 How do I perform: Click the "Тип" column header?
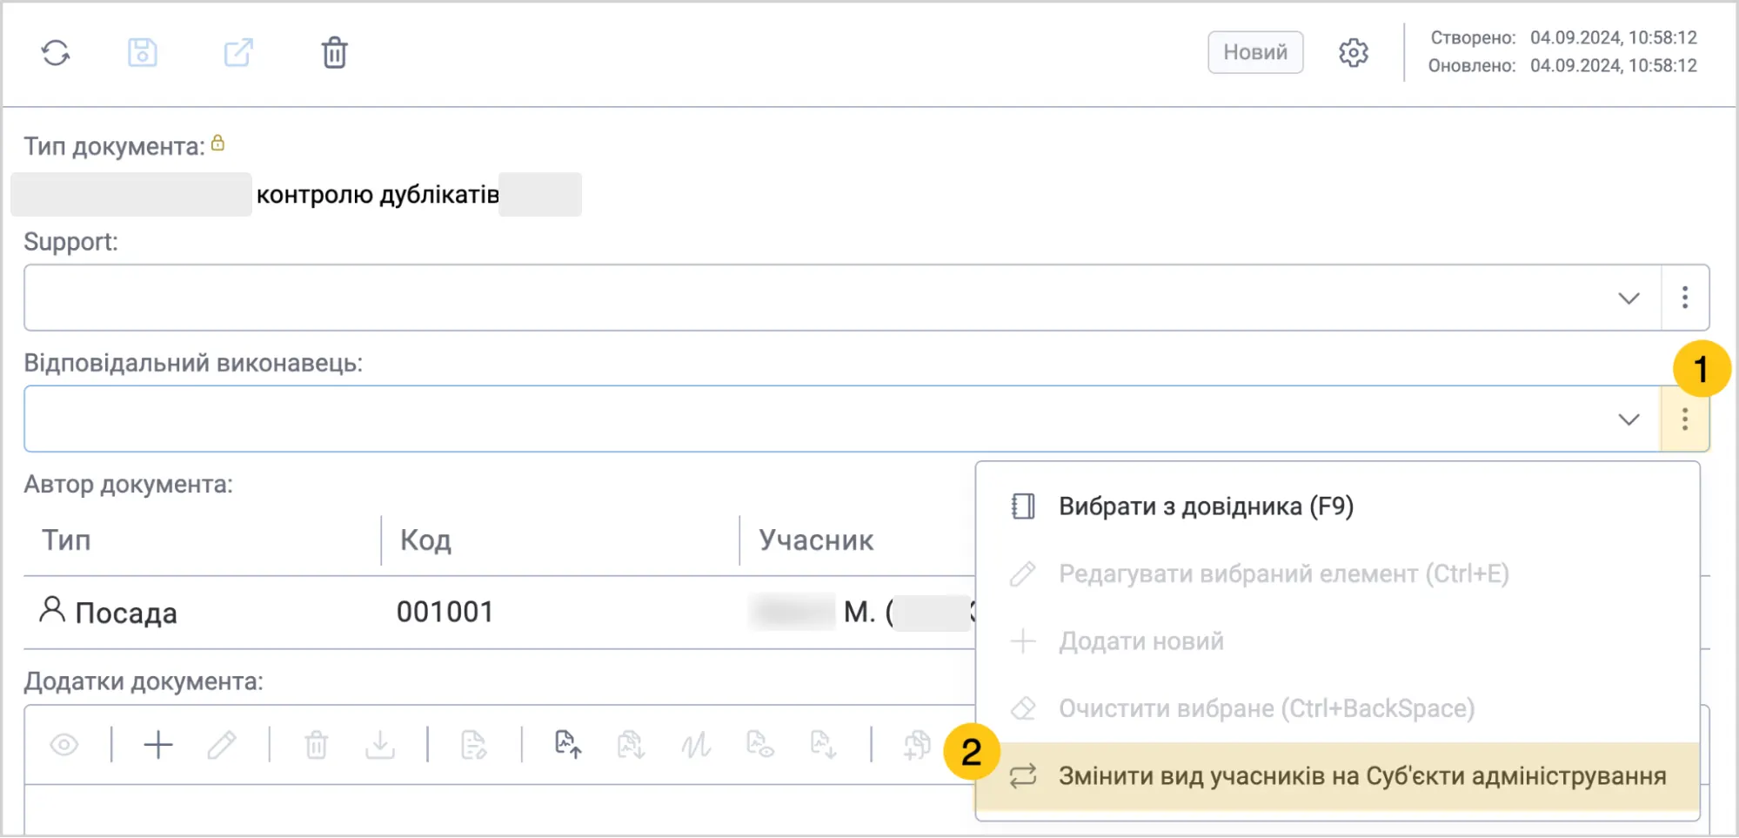(66, 540)
